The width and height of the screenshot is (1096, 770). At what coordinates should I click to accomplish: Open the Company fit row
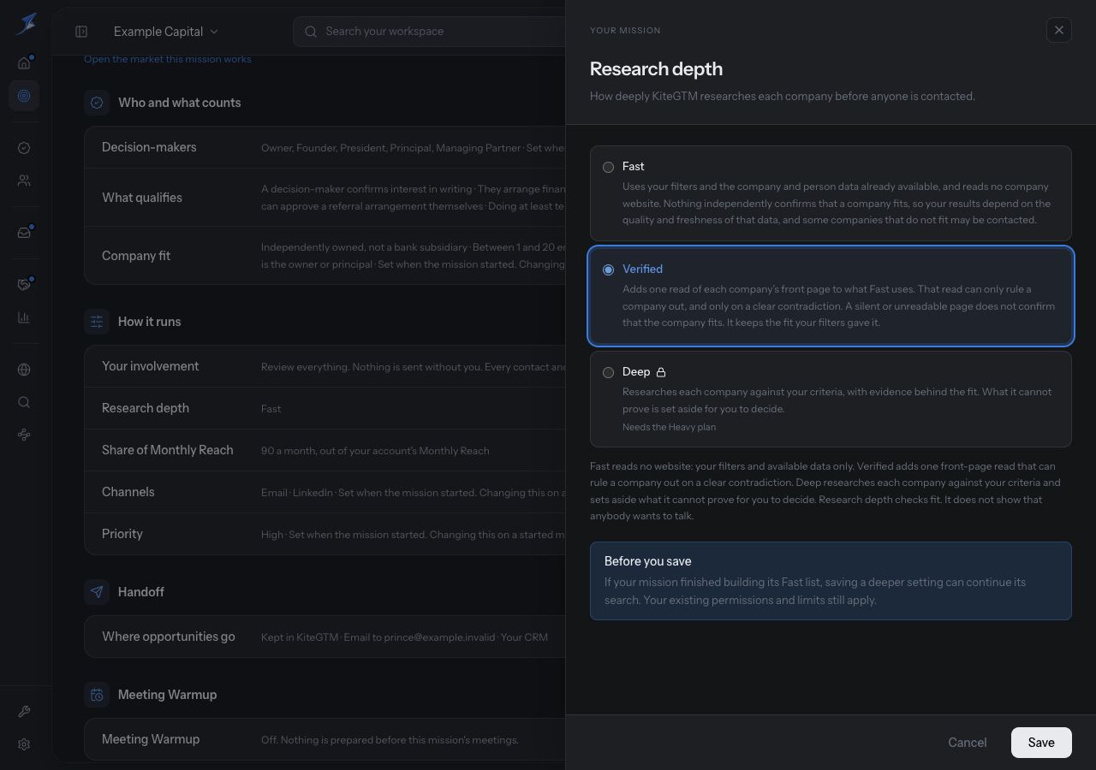325,256
